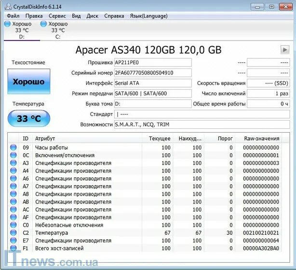The height and width of the screenshot is (270, 296).
Task: Maximize the CrystalDiskInfo window
Action: 271,7
